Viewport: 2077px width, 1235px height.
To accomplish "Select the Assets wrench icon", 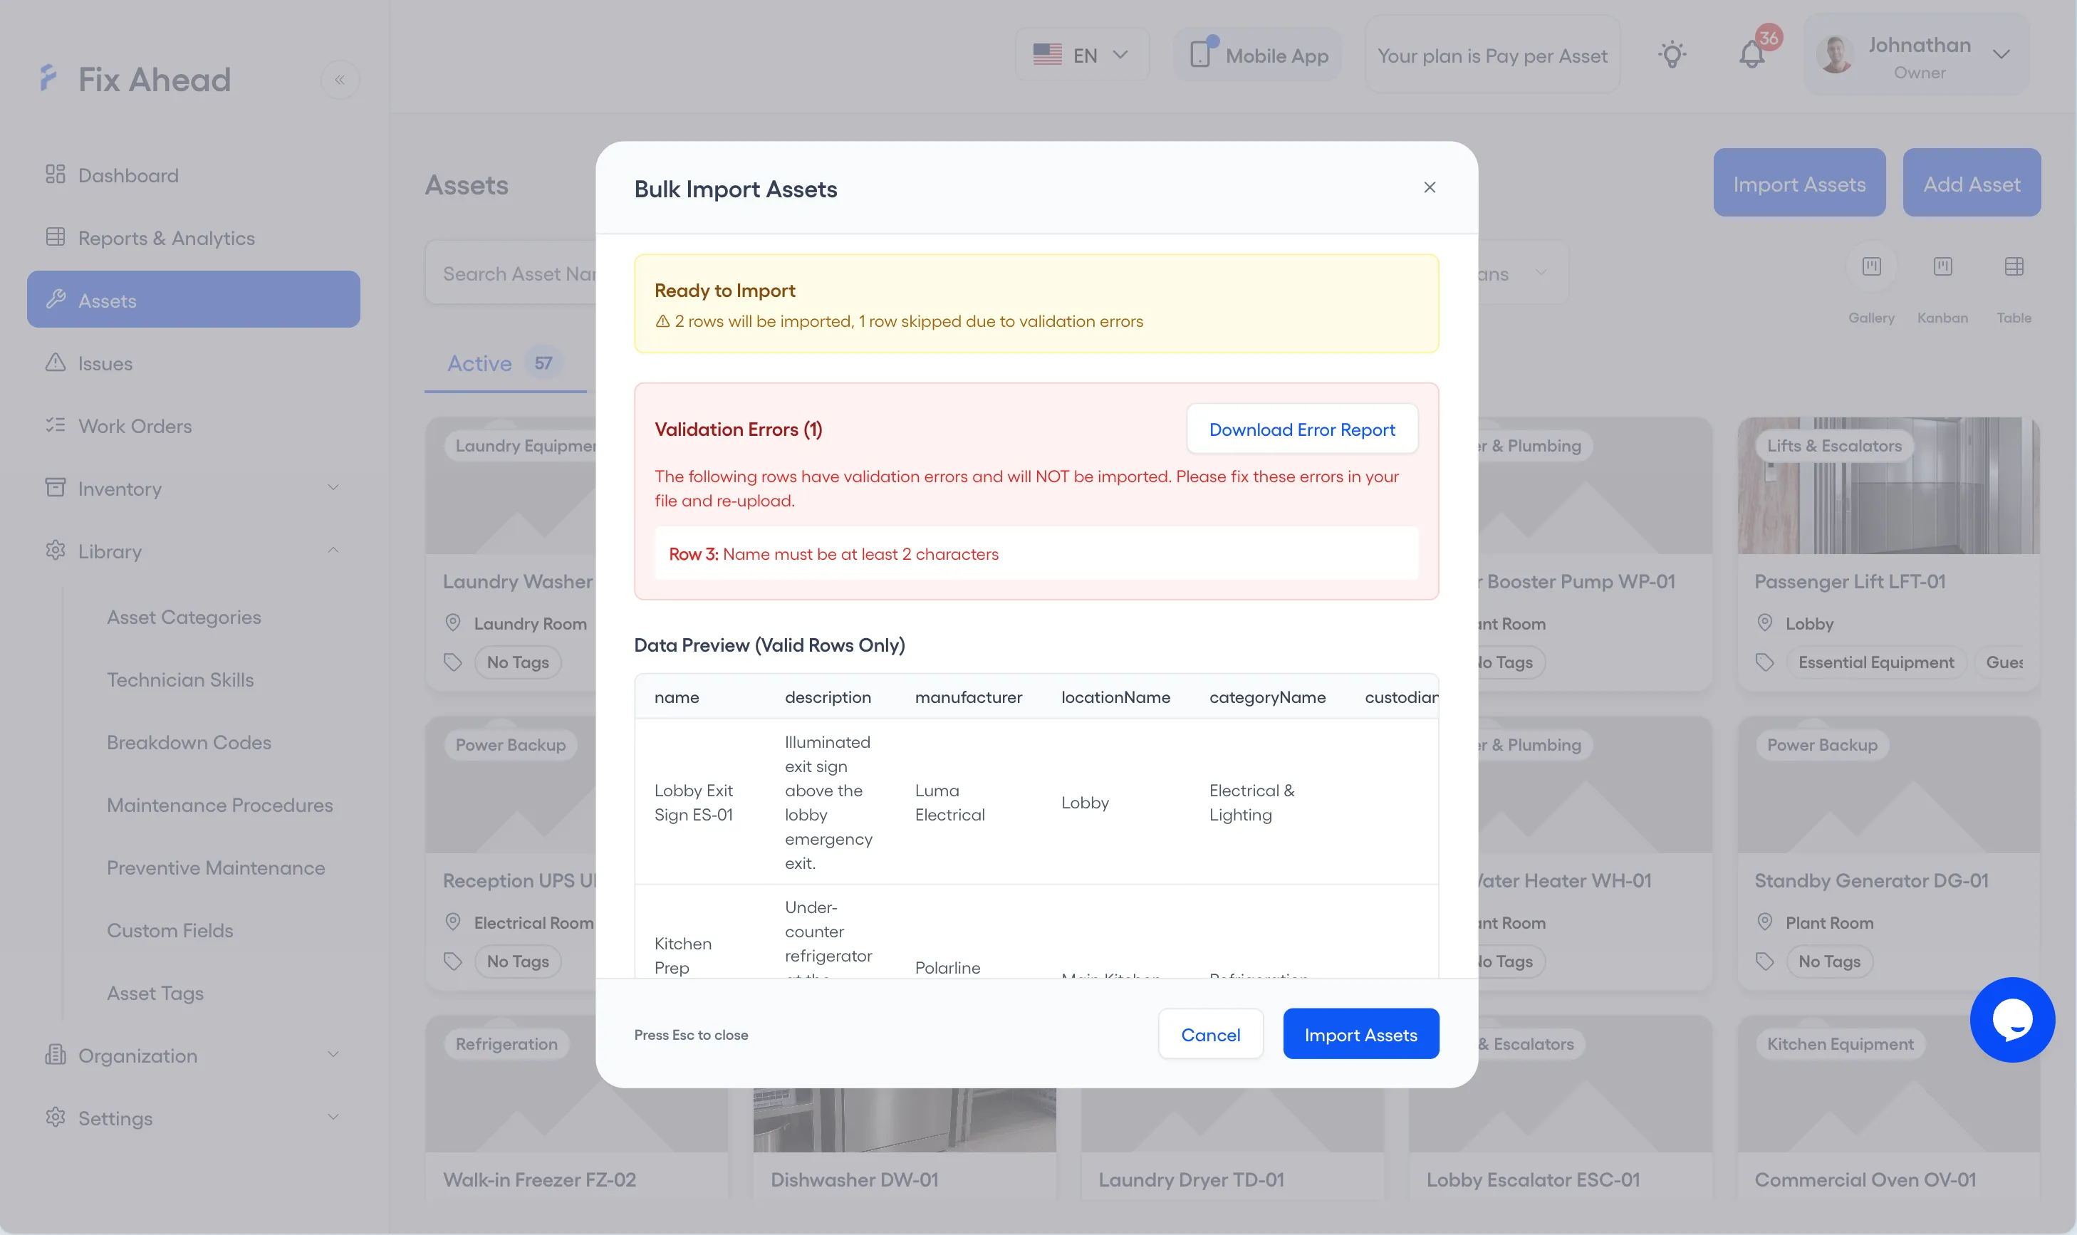I will click(x=55, y=300).
